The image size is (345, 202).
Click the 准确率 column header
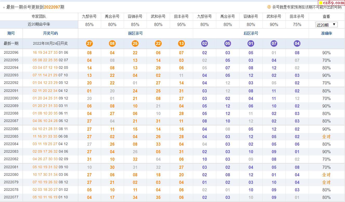326,33
